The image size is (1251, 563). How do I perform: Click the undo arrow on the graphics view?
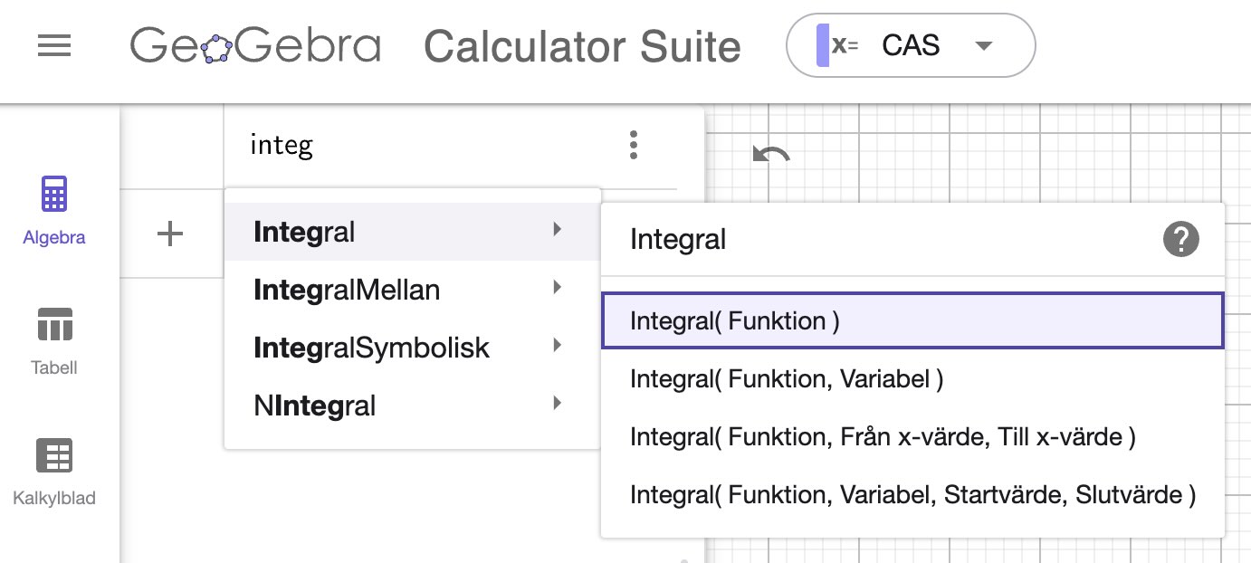point(770,154)
